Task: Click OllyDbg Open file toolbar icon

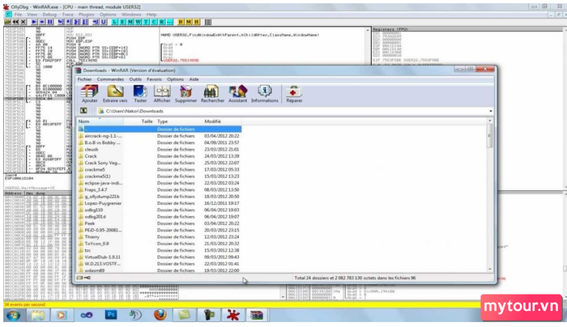Action: 7,22
